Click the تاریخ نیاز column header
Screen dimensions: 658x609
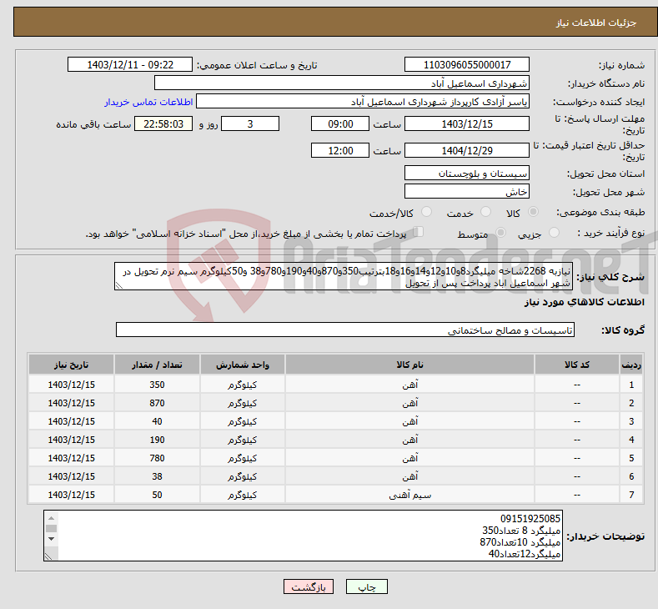(71, 365)
